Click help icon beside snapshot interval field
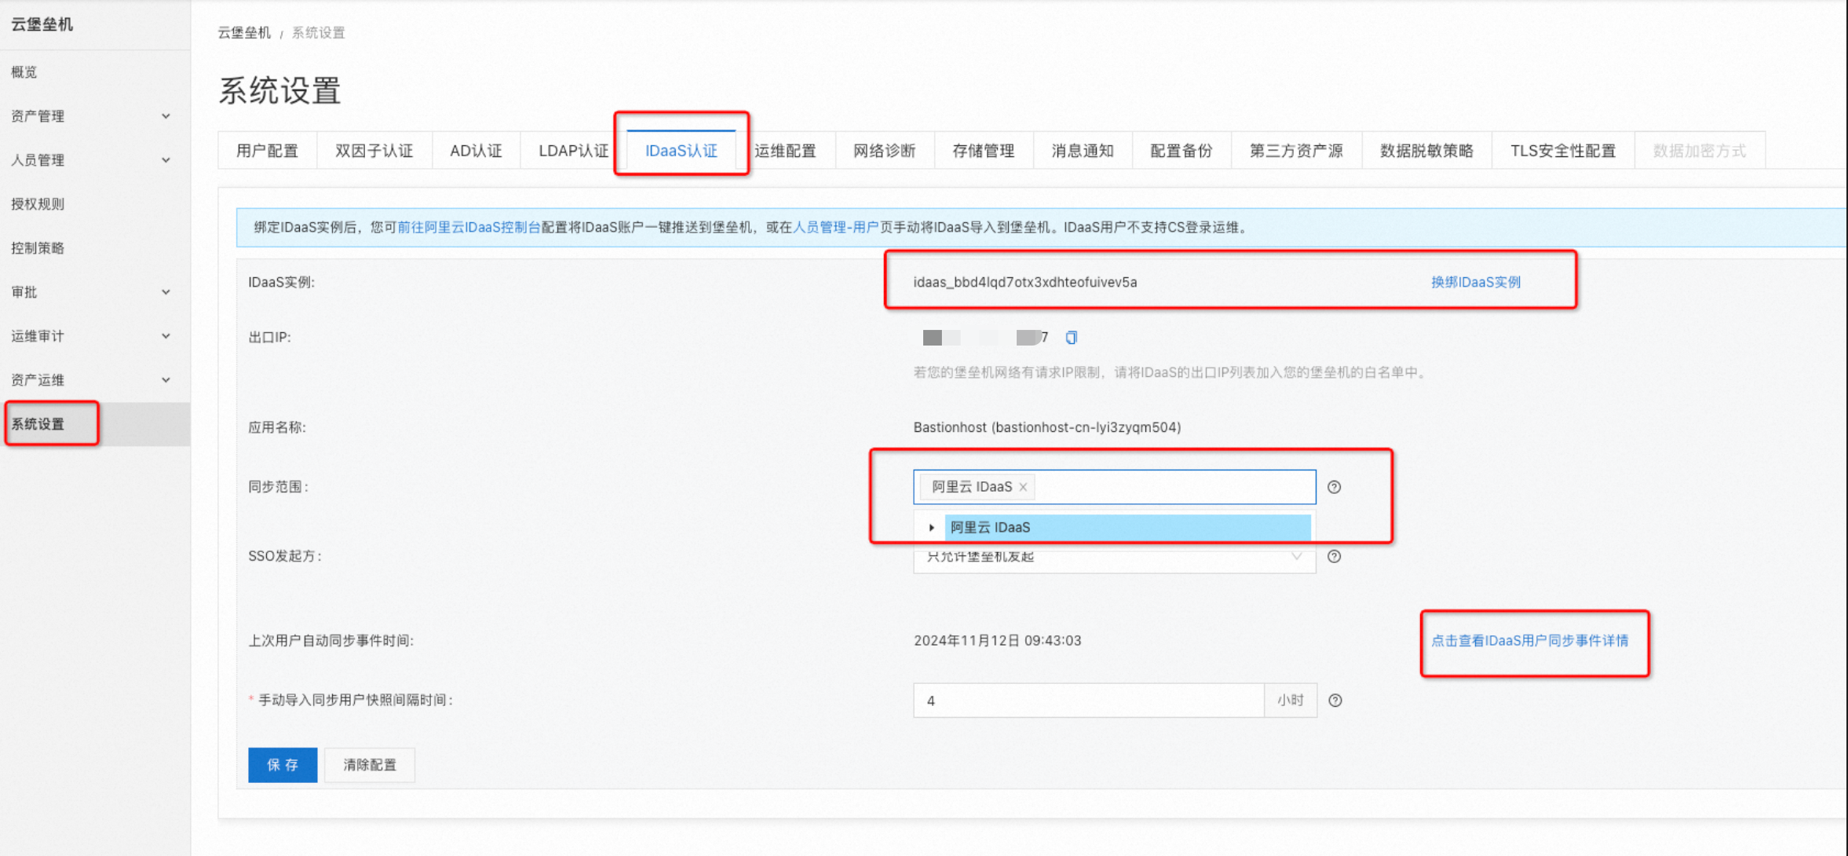Viewport: 1848px width, 856px height. pos(1335,701)
